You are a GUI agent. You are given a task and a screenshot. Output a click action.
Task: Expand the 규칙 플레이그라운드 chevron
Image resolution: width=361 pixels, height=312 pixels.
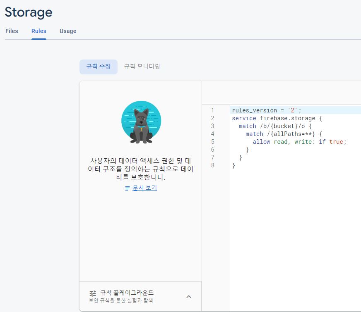[189, 297]
